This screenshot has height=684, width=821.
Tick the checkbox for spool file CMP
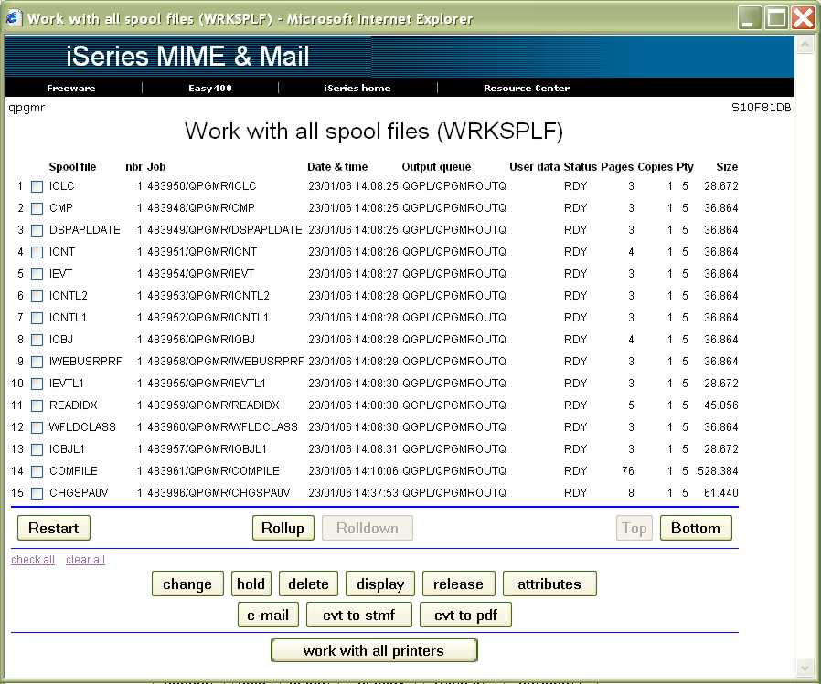(37, 208)
